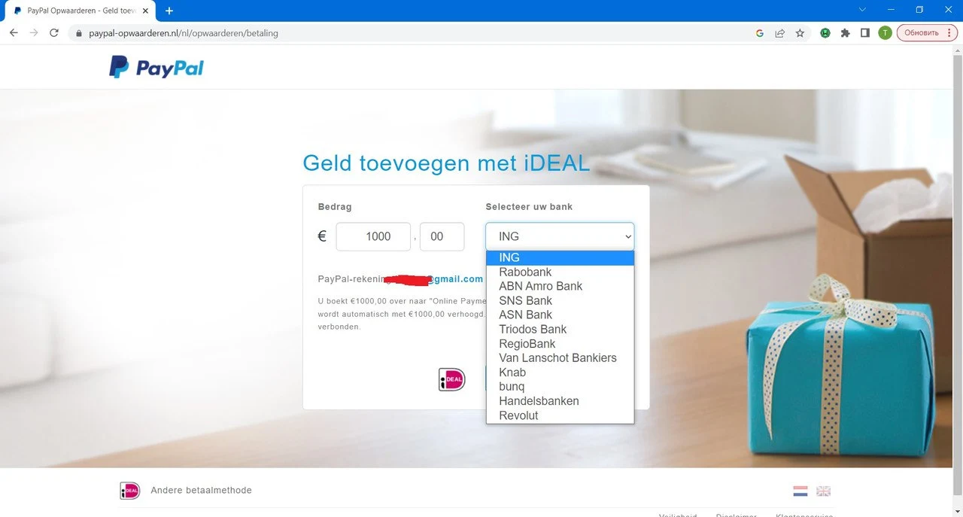
Task: Close the PayPal Opwaarderen tab
Action: click(147, 11)
